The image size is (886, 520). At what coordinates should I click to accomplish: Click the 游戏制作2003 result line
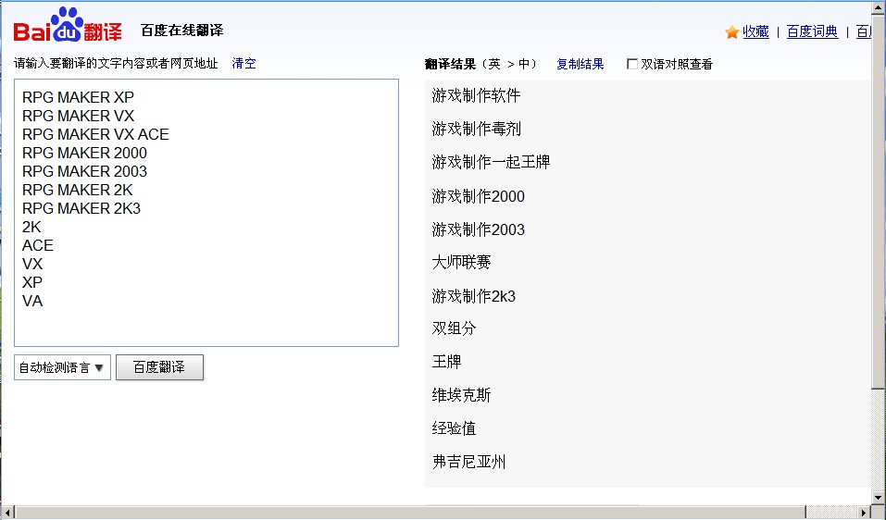(x=478, y=229)
